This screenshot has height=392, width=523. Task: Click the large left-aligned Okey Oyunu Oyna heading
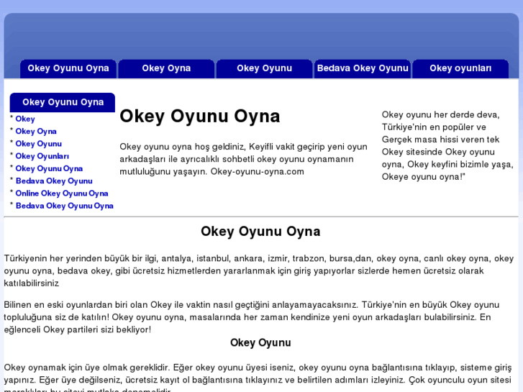point(200,117)
